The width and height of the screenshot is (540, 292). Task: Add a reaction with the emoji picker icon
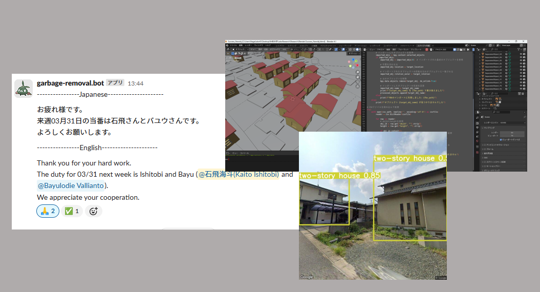coord(93,211)
